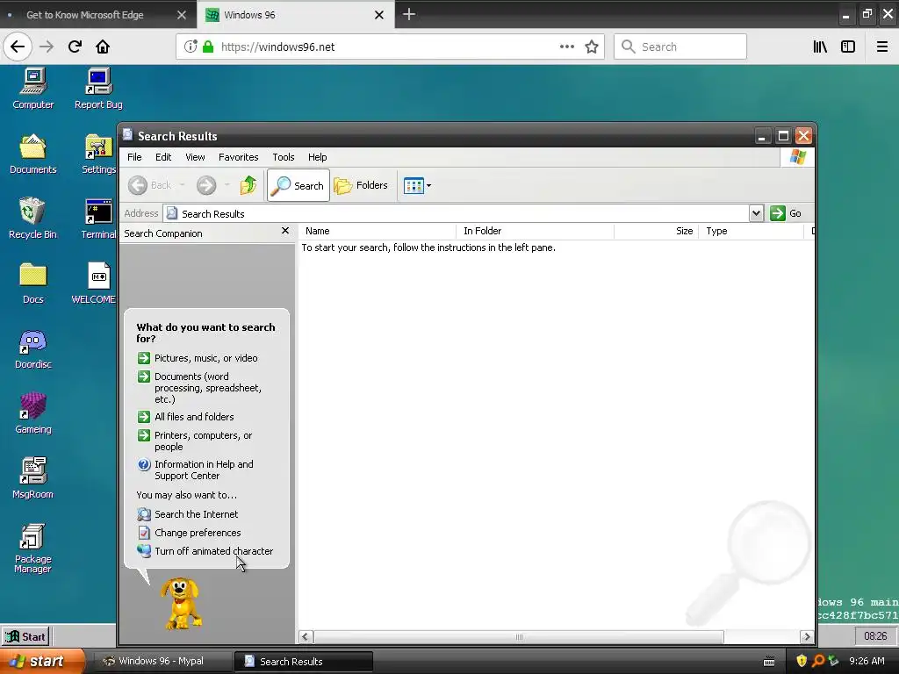Click the Up folder toolbar icon
Image resolution: width=899 pixels, height=674 pixels.
(248, 185)
